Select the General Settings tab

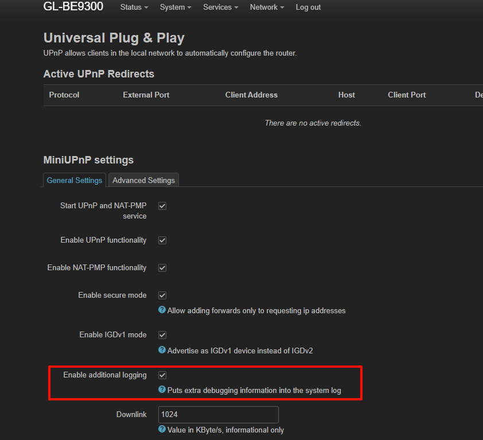click(75, 180)
